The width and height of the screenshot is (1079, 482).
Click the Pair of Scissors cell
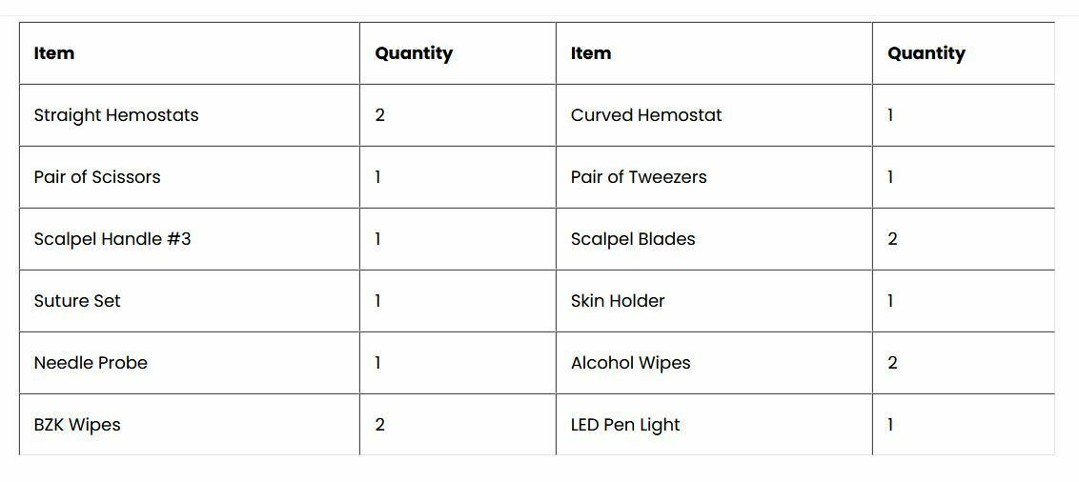click(190, 177)
